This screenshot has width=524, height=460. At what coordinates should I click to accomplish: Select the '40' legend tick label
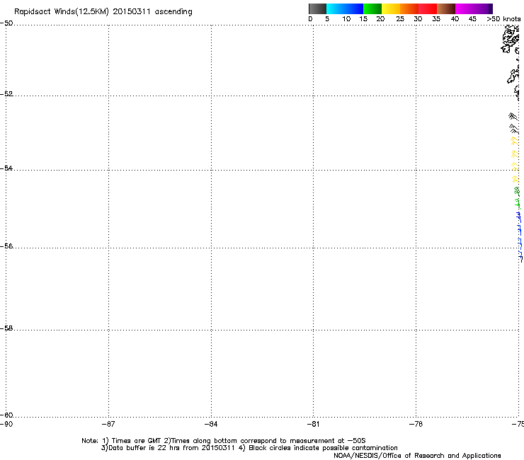[x=455, y=19]
